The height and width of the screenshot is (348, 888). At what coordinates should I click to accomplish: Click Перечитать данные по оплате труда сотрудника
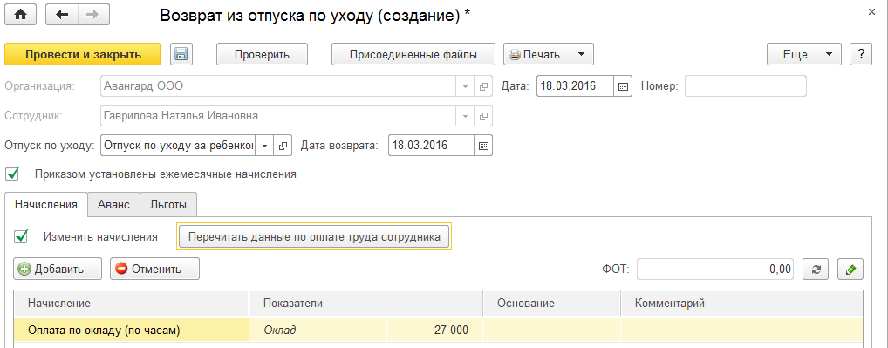tap(314, 236)
